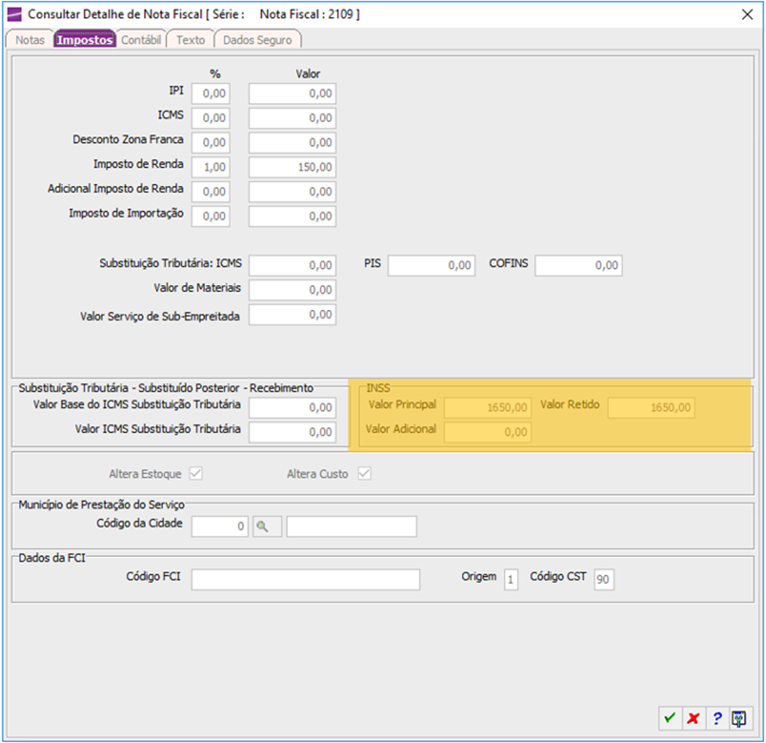Toggle the Altera Custo checkbox

click(x=364, y=474)
